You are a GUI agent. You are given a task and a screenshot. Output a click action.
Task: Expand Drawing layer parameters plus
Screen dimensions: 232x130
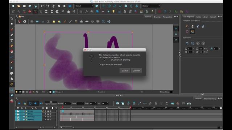24,120
